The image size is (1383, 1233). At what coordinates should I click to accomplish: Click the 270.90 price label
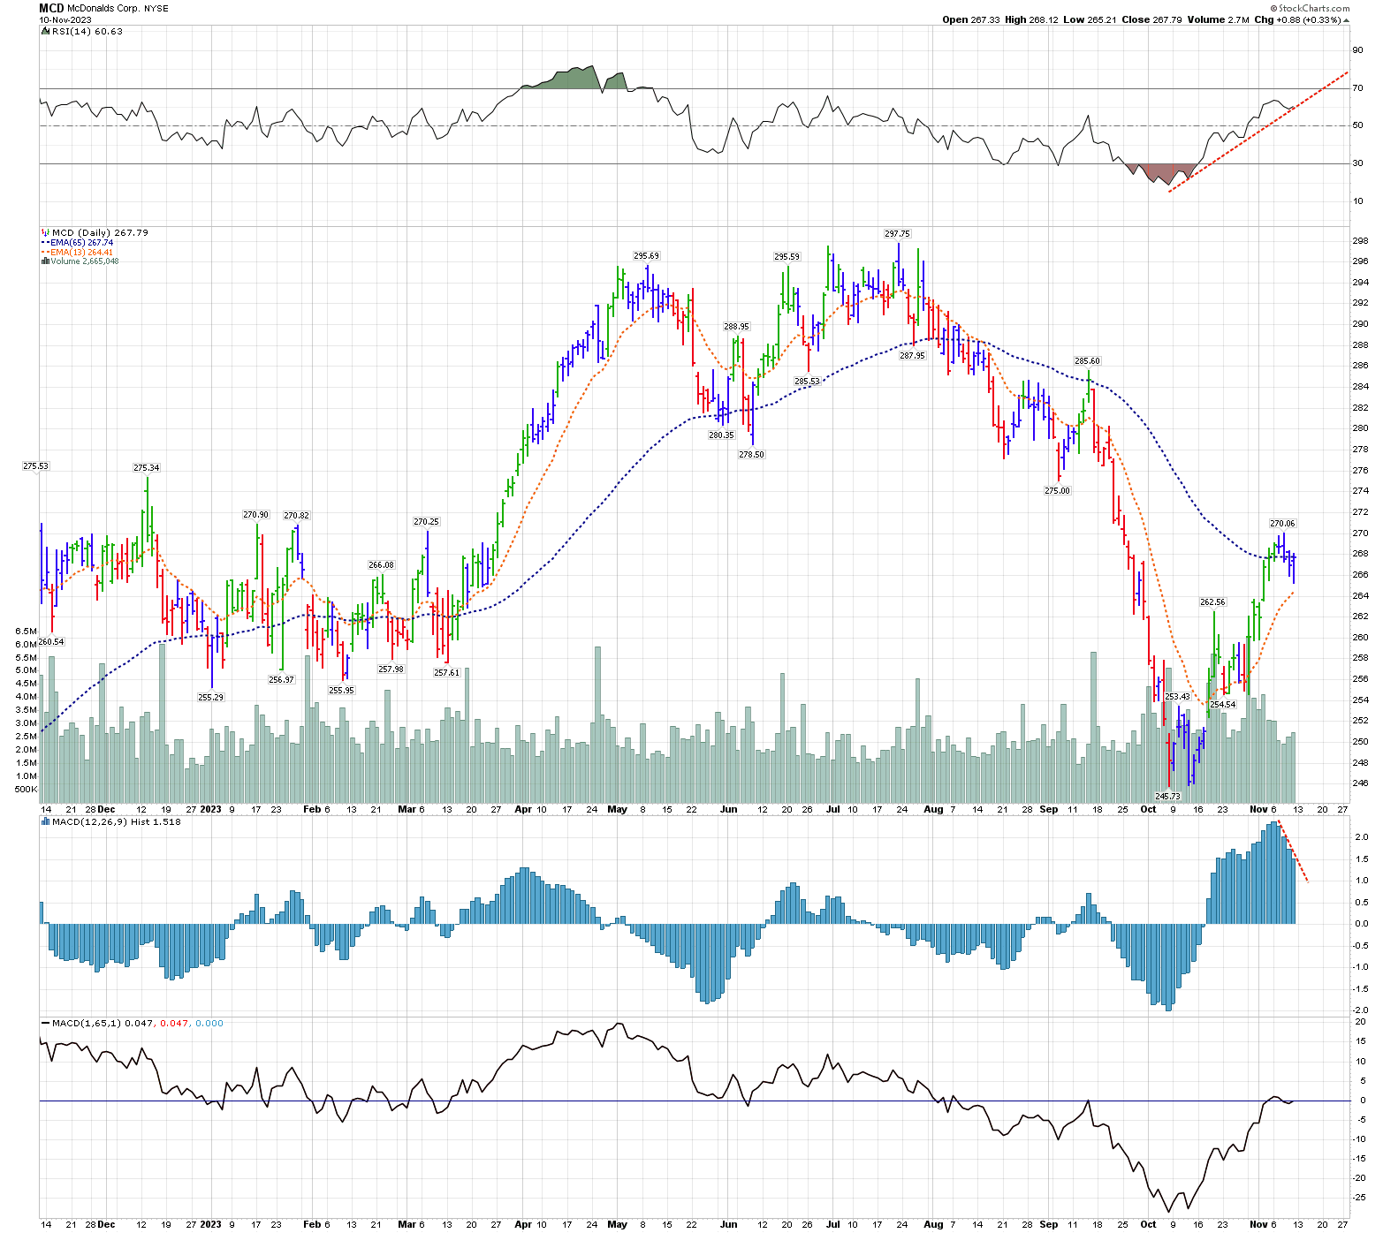(x=256, y=515)
